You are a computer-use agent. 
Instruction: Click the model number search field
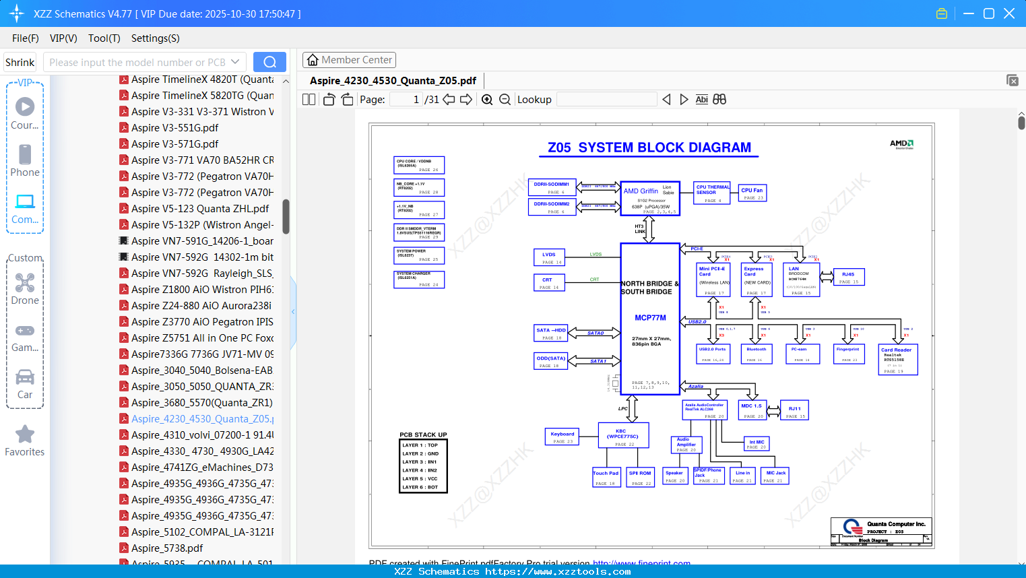pyautogui.click(x=137, y=62)
